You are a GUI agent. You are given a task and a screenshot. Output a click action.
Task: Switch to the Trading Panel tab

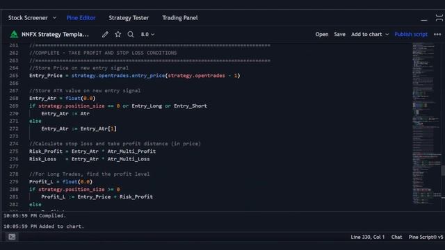coord(180,18)
